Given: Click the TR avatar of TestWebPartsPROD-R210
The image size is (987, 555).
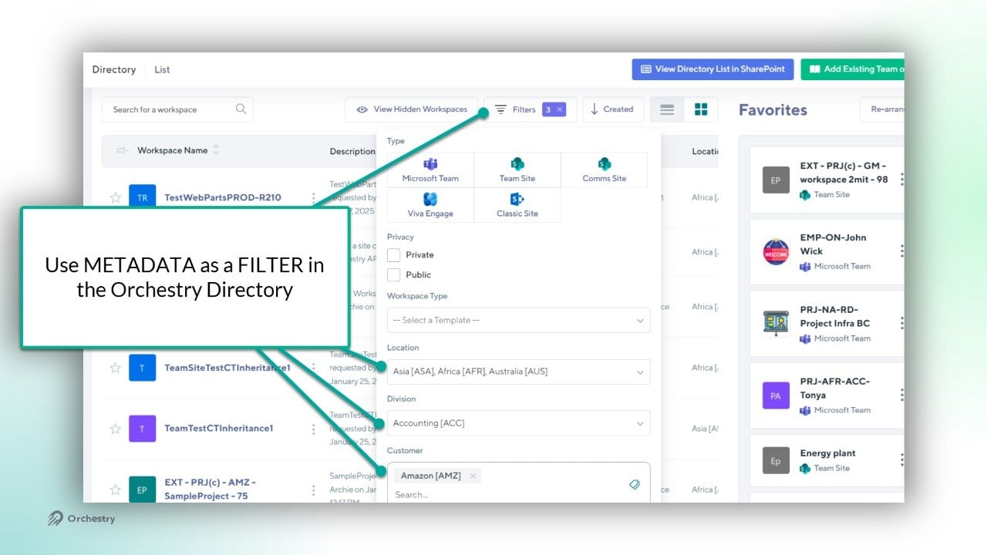Looking at the screenshot, I should [142, 197].
